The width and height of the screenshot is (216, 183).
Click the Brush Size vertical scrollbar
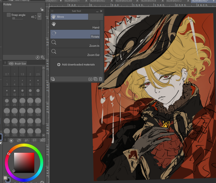(x=44, y=97)
